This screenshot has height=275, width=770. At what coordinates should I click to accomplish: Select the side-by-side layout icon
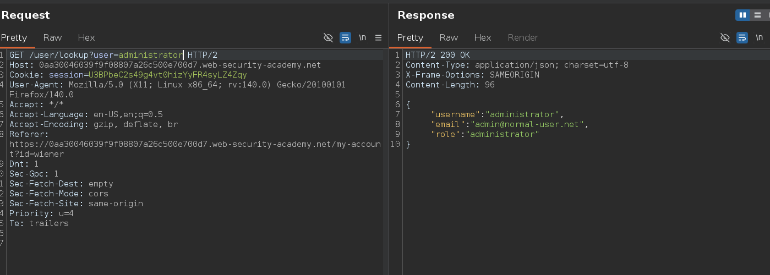(742, 15)
